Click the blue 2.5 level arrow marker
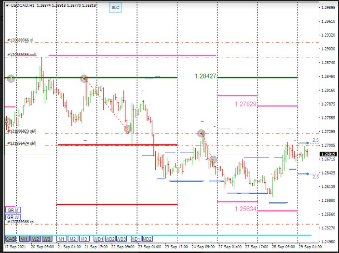This screenshot has height=253, width=339. 307,143
